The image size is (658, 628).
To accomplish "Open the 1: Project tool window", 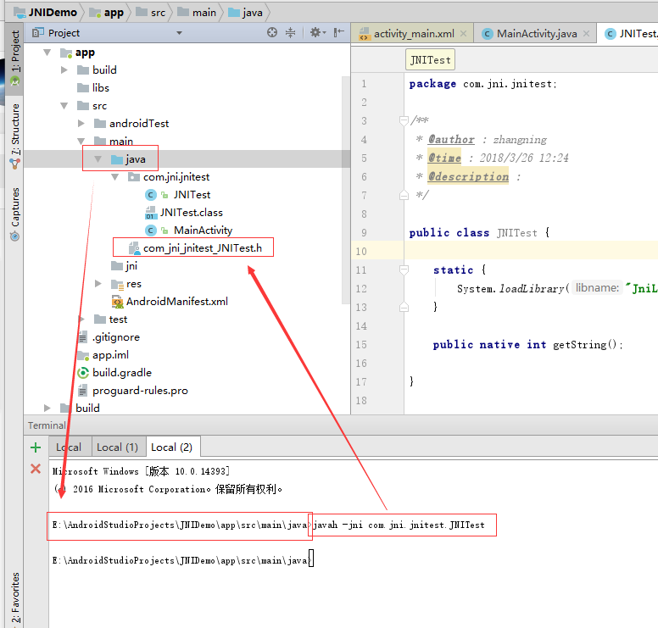I will click(15, 58).
